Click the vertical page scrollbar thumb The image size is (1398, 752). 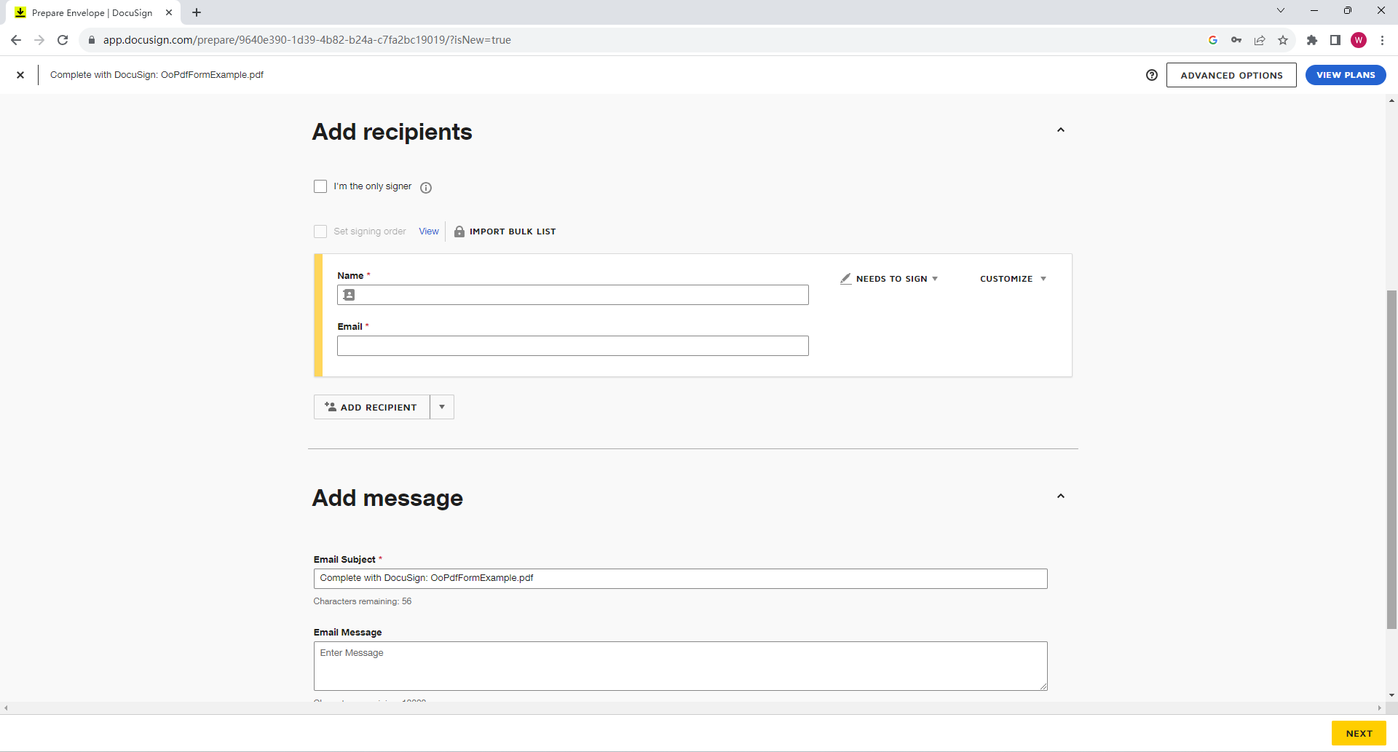click(x=1391, y=459)
